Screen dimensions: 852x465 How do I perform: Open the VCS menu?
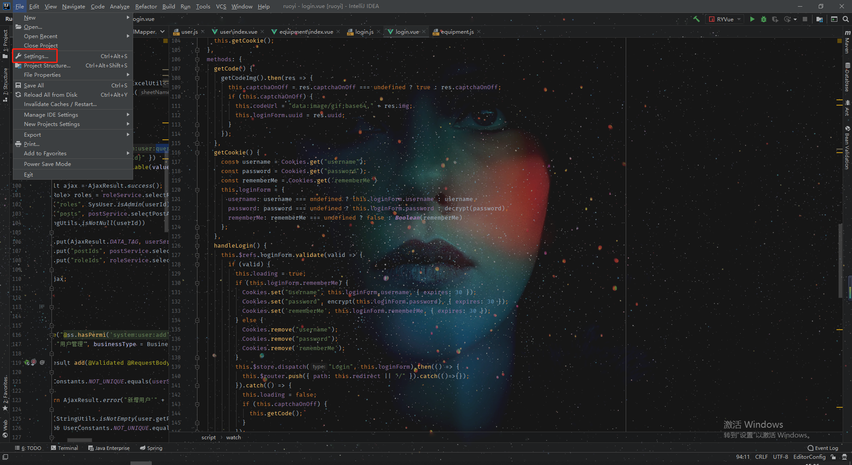[x=221, y=6]
